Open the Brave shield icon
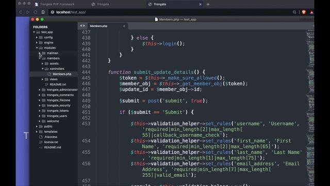 (304, 12)
